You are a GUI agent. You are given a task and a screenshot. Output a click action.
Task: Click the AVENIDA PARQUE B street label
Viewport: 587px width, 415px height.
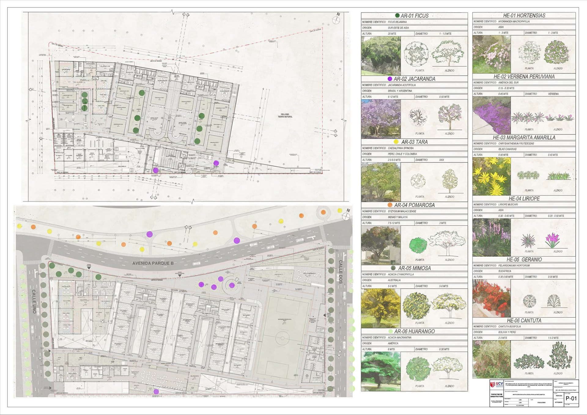tap(153, 263)
